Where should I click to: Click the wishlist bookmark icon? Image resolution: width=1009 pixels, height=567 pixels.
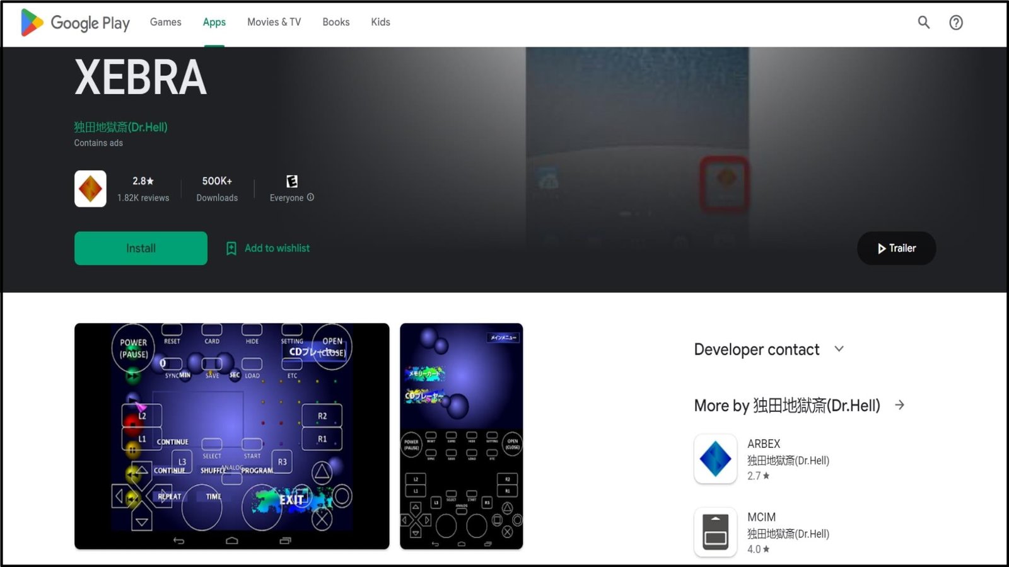(x=231, y=248)
